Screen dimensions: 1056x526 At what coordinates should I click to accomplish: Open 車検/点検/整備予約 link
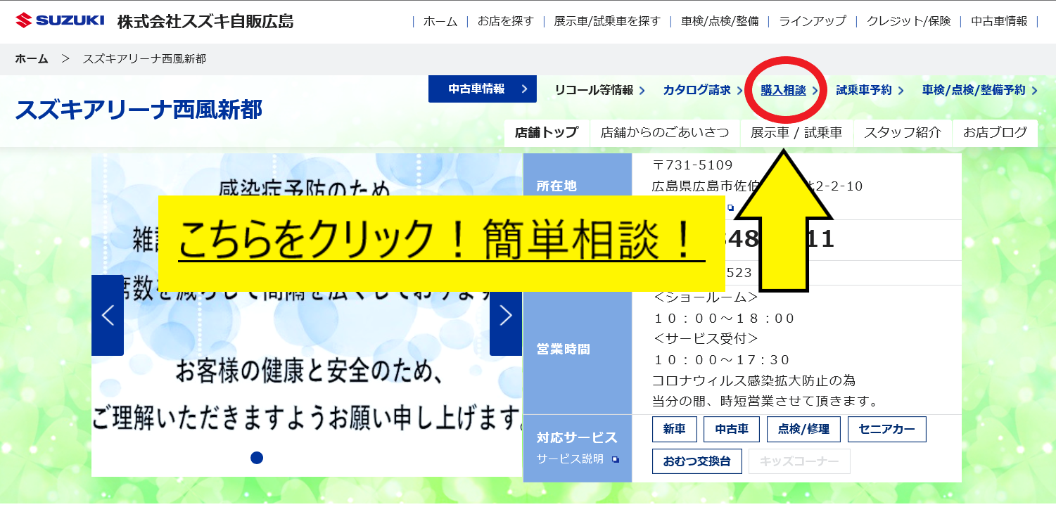979,90
